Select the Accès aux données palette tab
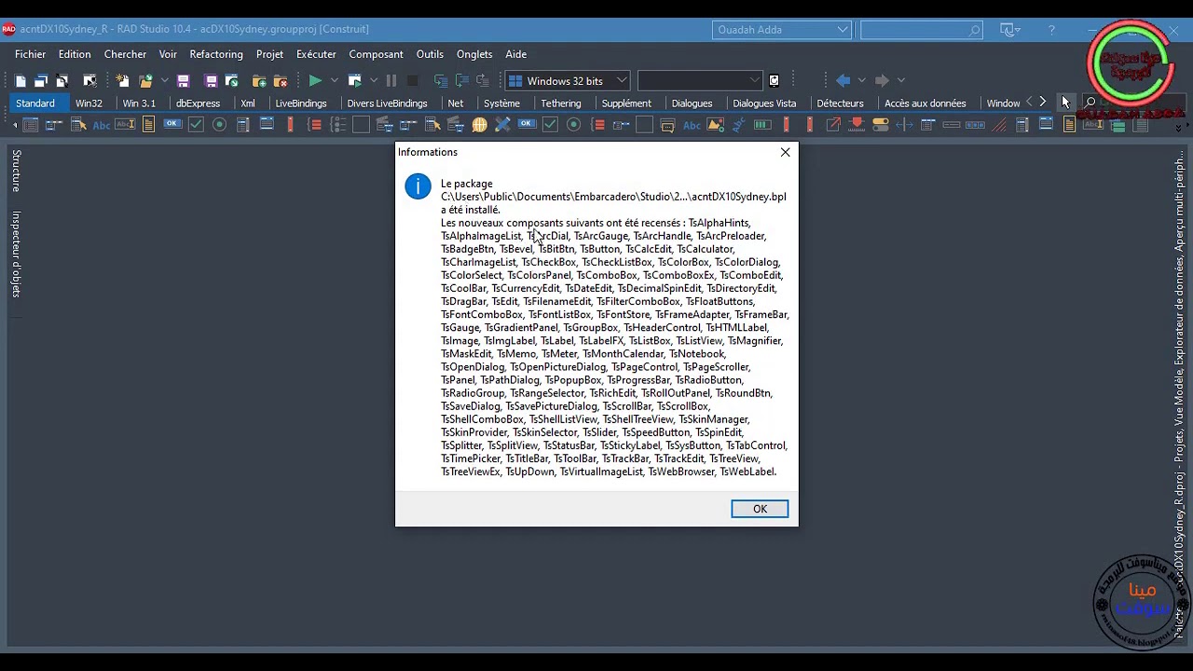Viewport: 1193px width, 671px height. (926, 103)
